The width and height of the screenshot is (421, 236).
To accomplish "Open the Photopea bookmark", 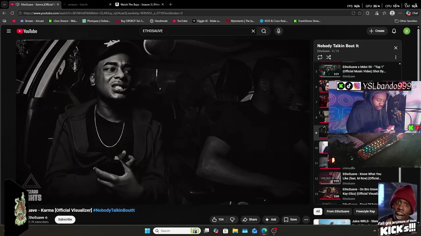I will pos(96,21).
